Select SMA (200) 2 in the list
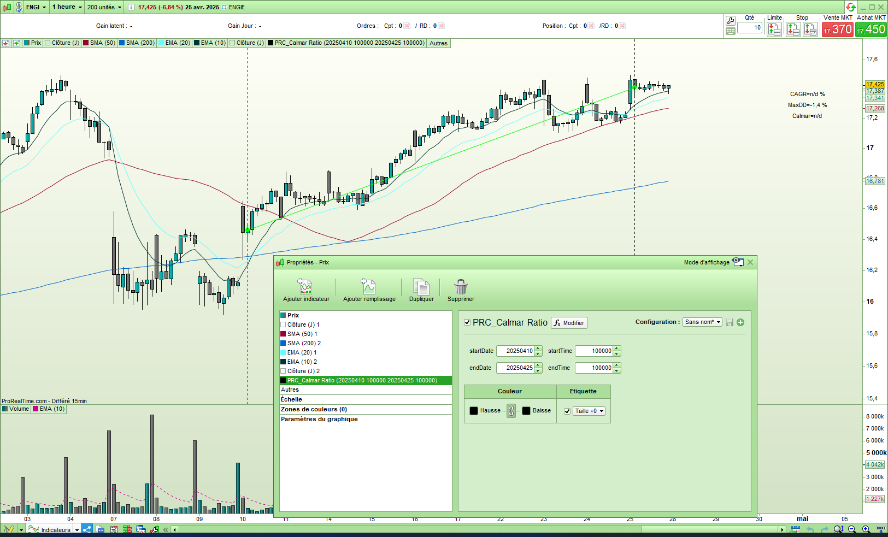 point(366,343)
